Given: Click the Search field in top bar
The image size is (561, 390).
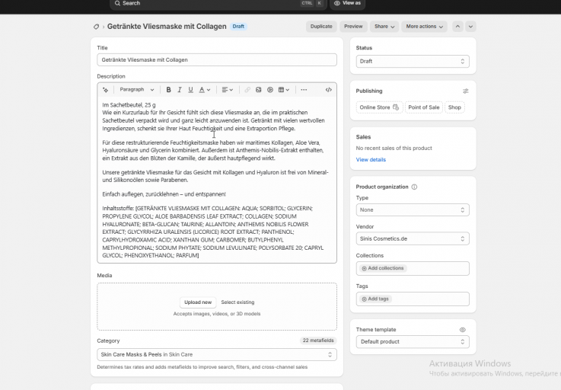Looking at the screenshot, I should [218, 4].
